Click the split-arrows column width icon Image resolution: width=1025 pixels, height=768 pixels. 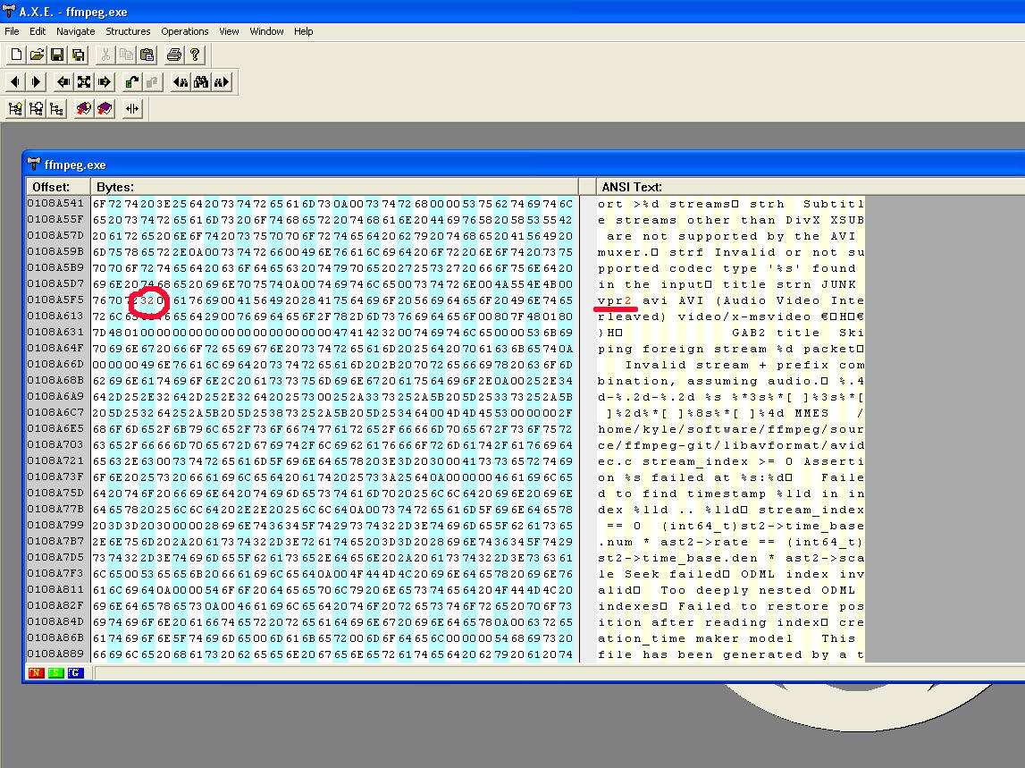coord(132,108)
